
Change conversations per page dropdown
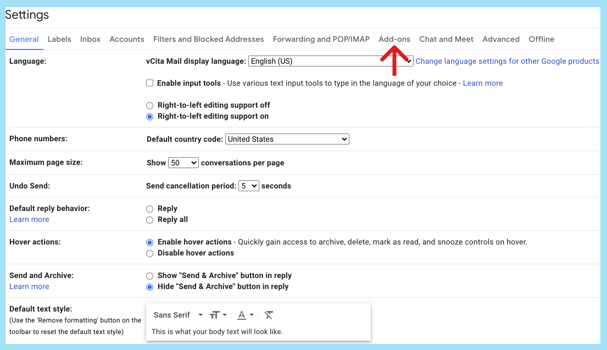coord(183,162)
